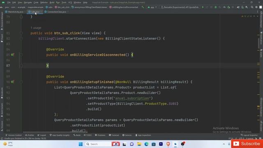
Task: Open the editor tabs more options menu
Action: [x=258, y=12]
